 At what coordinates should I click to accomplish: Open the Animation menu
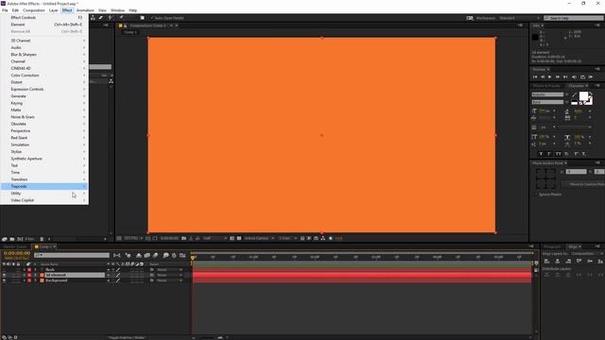(x=85, y=10)
